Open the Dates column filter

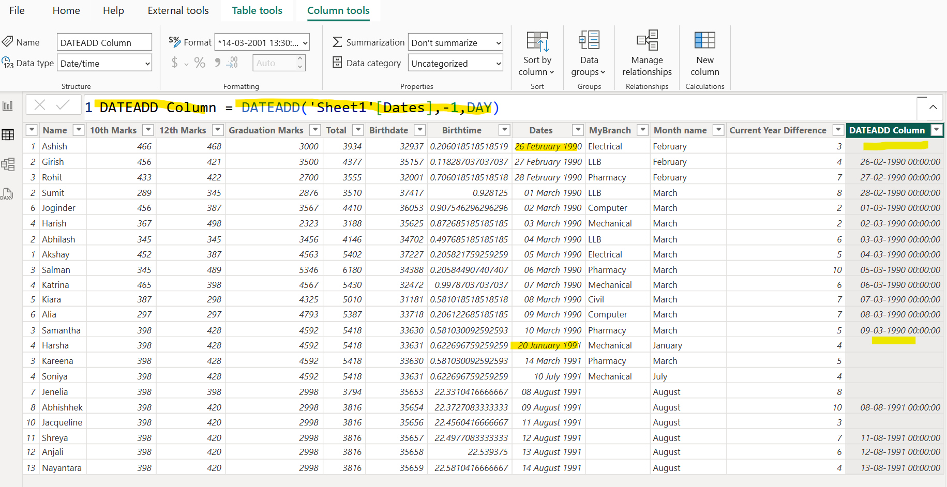pos(578,130)
